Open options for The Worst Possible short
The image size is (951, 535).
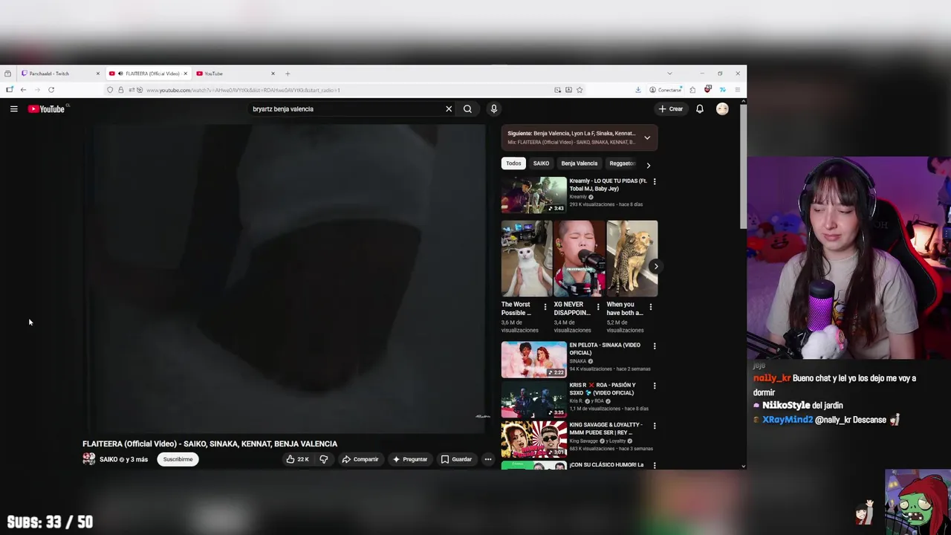point(545,307)
